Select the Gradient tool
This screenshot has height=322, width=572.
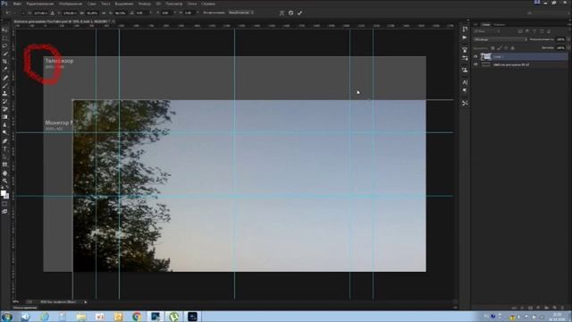4,117
